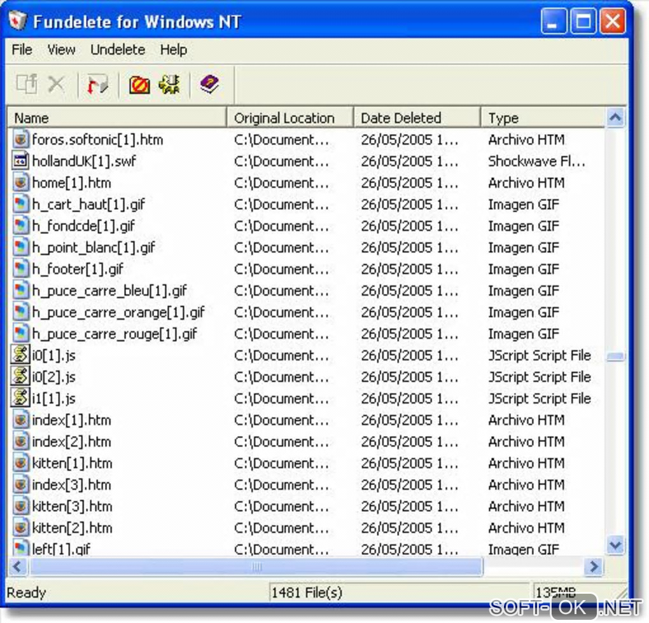Viewport: 649px width, 623px height.
Task: Select the home[1].htm file icon
Action: pyautogui.click(x=20, y=182)
